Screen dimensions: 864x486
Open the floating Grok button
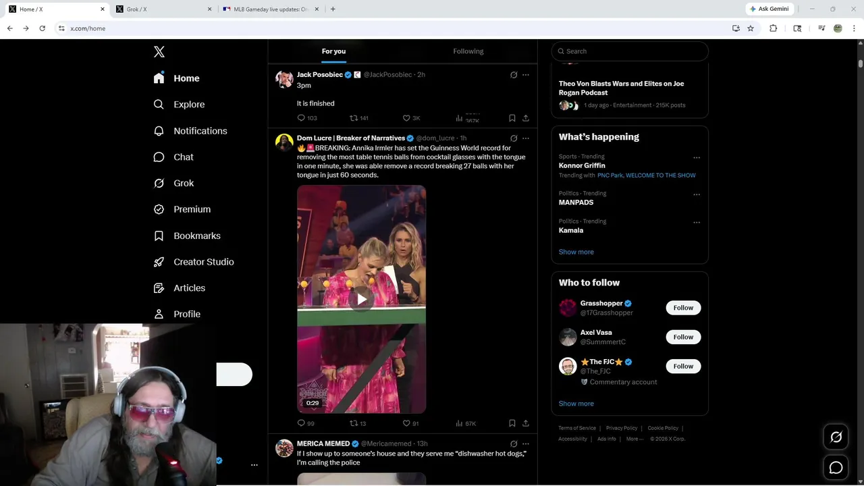pyautogui.click(x=836, y=437)
